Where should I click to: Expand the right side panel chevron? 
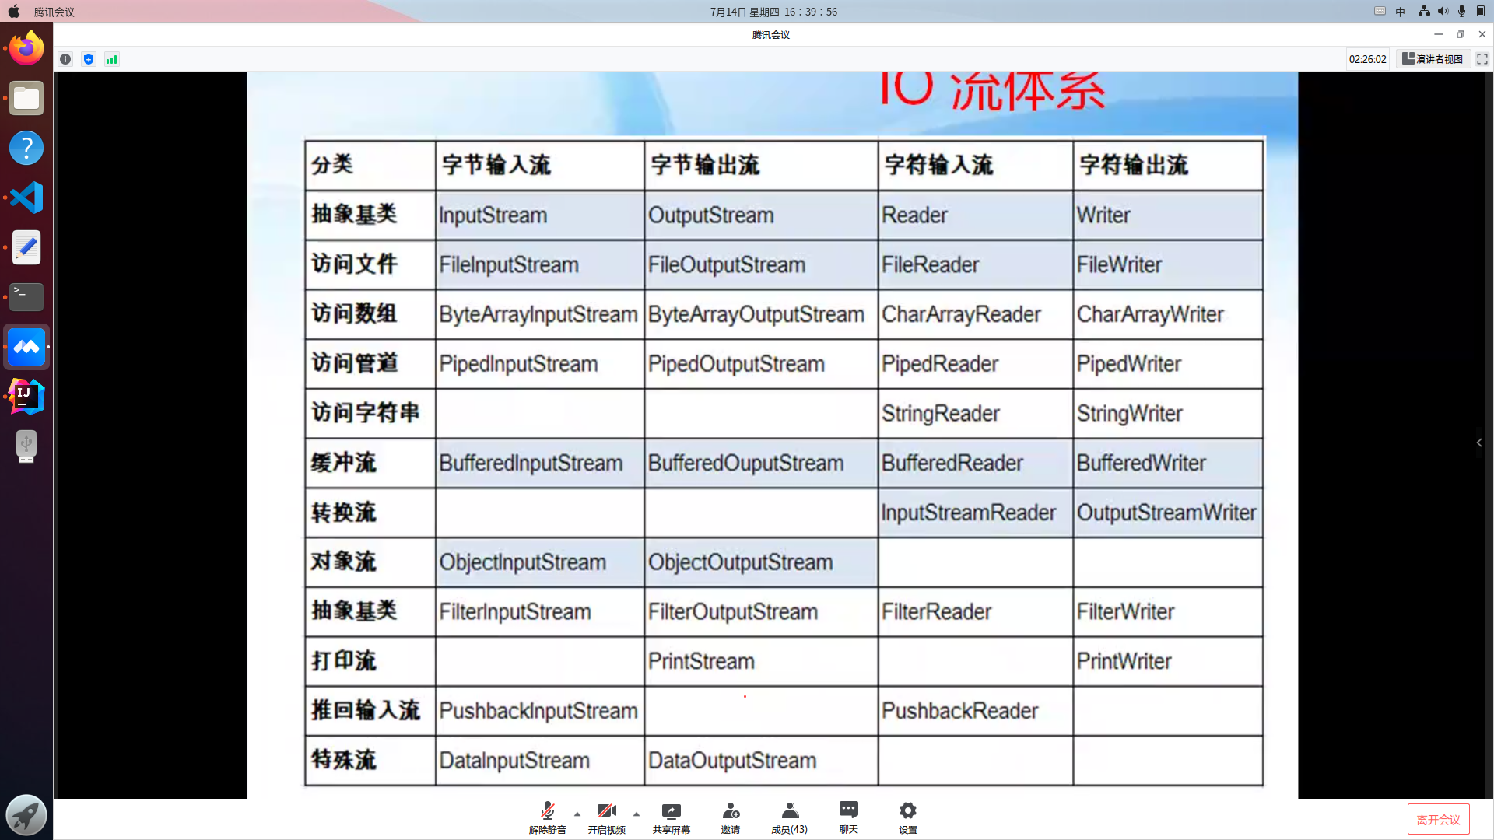(1479, 443)
